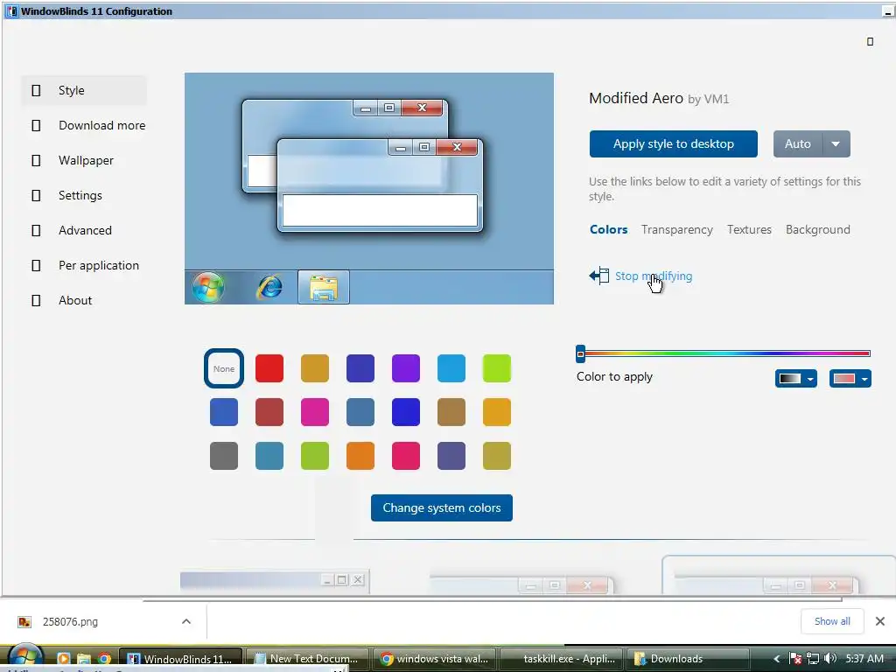896x672 pixels.
Task: Click Apply style to desktop button
Action: coord(673,144)
